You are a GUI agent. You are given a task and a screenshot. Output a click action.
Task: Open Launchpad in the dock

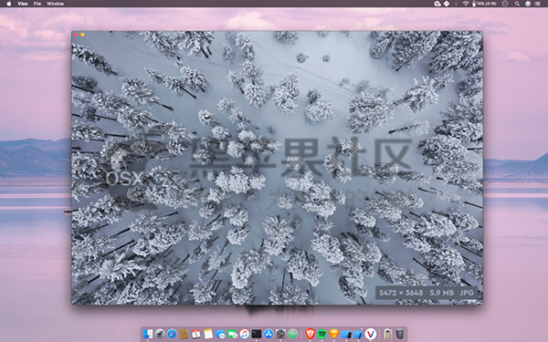click(x=160, y=334)
